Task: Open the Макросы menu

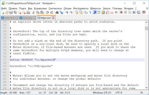Action: coord(96,9)
